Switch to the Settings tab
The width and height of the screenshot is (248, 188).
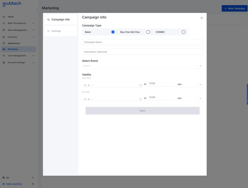(x=56, y=31)
